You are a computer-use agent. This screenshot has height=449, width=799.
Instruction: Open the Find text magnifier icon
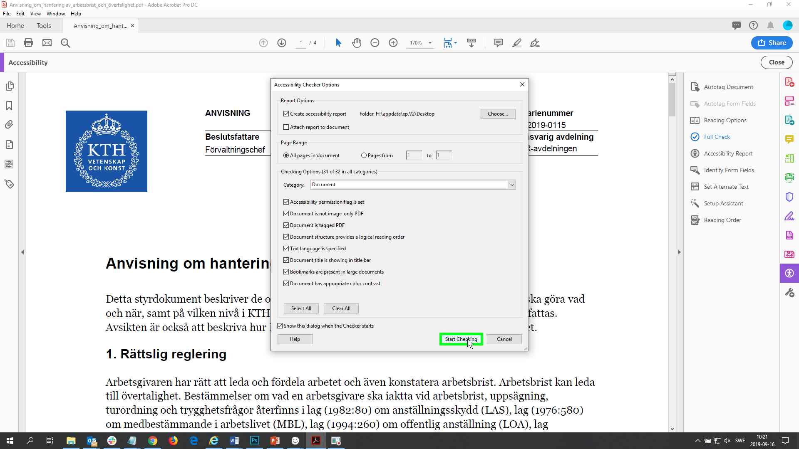(65, 43)
